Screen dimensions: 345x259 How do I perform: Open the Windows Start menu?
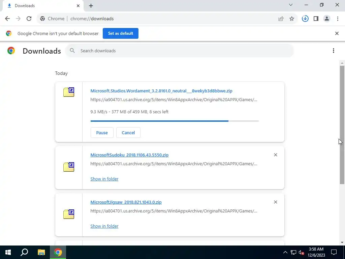click(8, 252)
